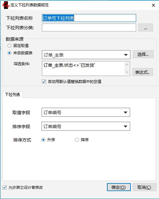
Task: Uncheck 自动用默认值替换数据中的空值 checkbox
Action: pos(44,82)
